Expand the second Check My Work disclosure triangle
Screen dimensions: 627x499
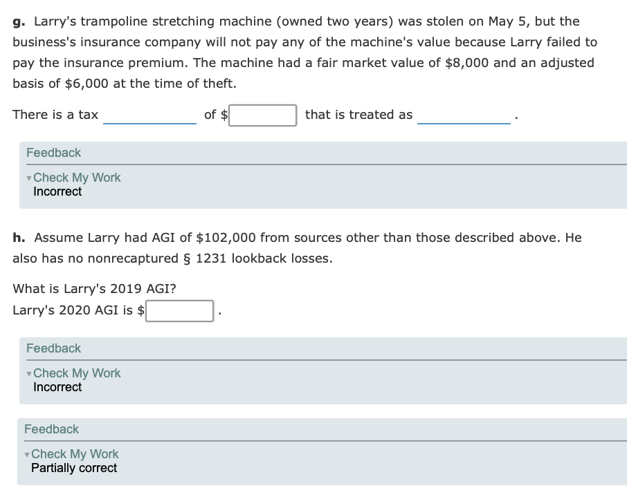click(x=27, y=373)
